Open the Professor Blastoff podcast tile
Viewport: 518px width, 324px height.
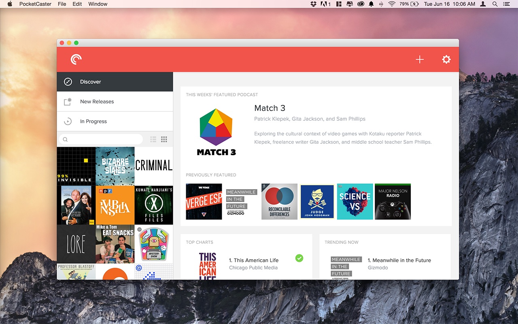[76, 271]
